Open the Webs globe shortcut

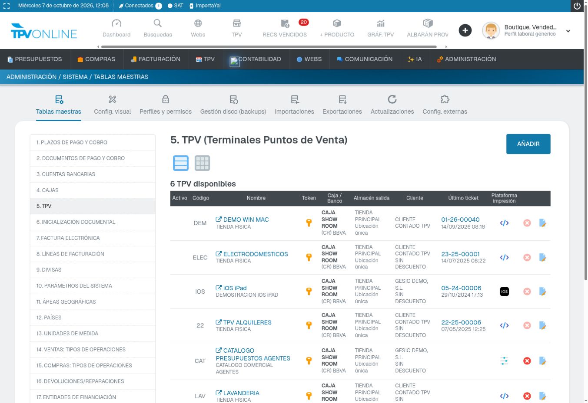(x=198, y=28)
